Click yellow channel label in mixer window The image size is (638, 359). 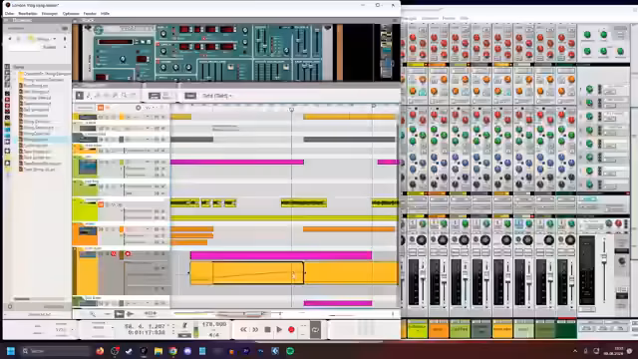click(417, 329)
